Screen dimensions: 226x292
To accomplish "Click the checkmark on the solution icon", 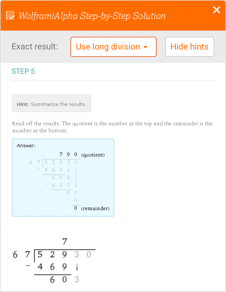I will 12,18.
